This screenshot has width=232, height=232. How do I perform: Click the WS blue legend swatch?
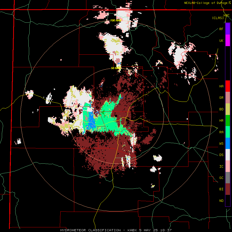point(228,143)
